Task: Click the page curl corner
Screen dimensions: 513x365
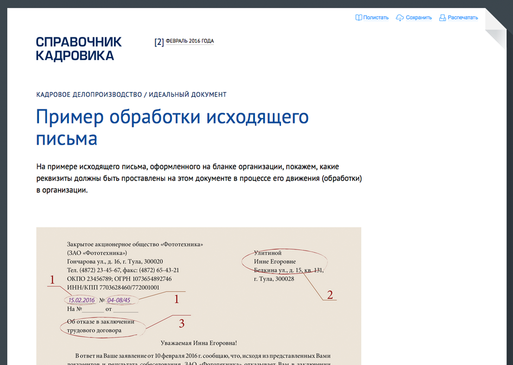Action: (496, 29)
